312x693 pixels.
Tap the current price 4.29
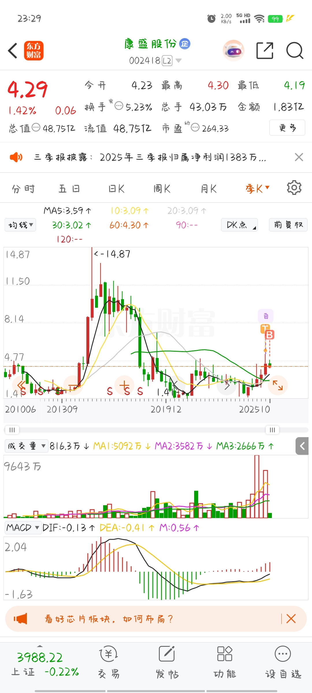tap(27, 89)
